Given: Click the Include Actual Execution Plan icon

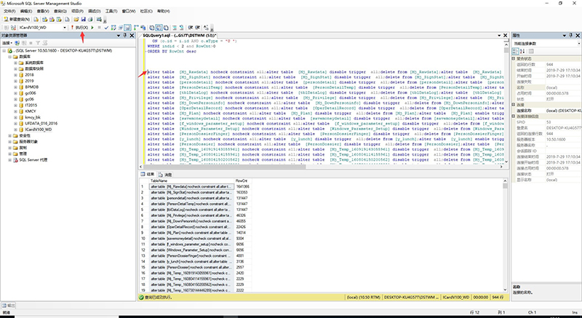Looking at the screenshot, I should (x=136, y=28).
